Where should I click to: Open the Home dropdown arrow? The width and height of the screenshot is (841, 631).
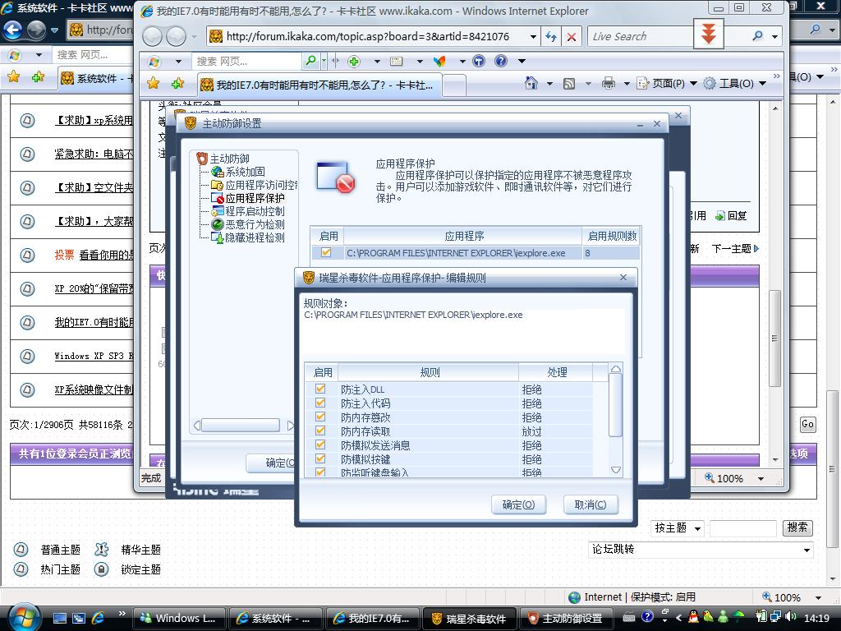pos(549,83)
